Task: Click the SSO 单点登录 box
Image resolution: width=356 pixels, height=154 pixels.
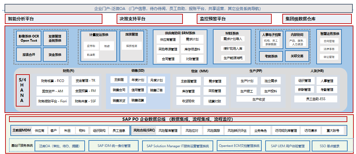Action: click(330, 146)
